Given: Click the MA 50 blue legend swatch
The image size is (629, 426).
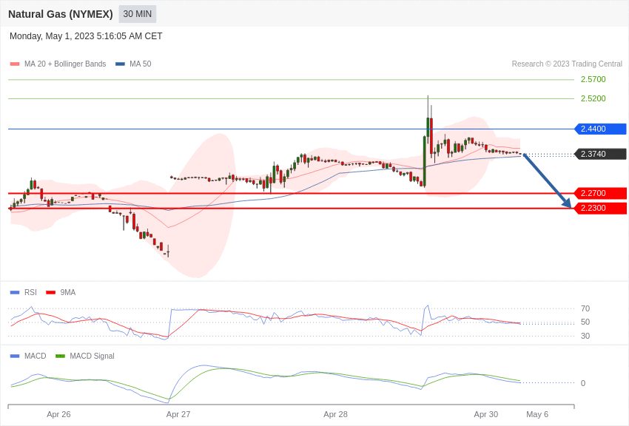Looking at the screenshot, I should tap(120, 64).
